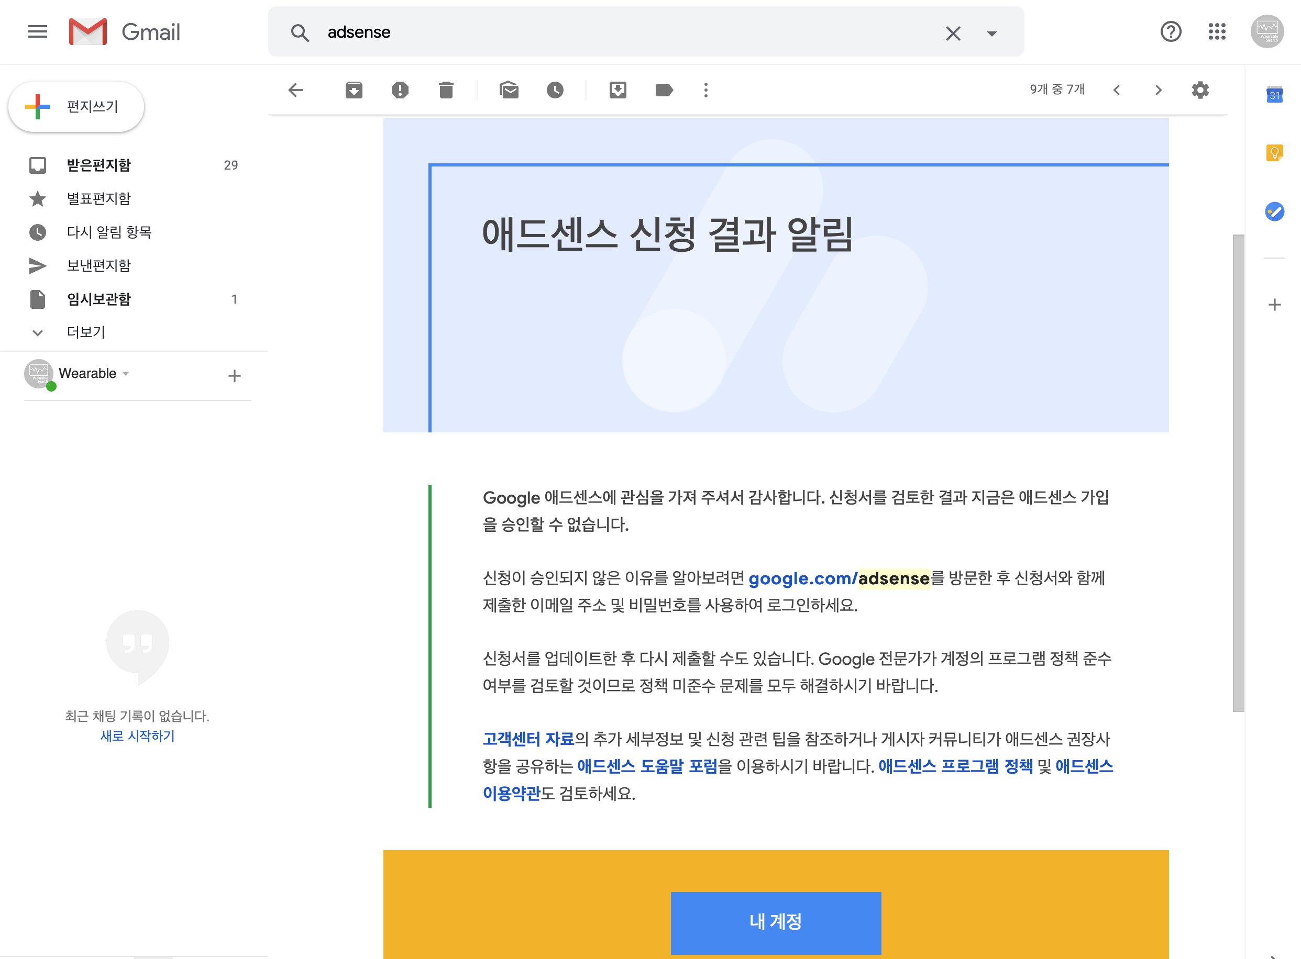Open Google Calendar side panel icon
This screenshot has width=1301, height=959.
(x=1274, y=95)
